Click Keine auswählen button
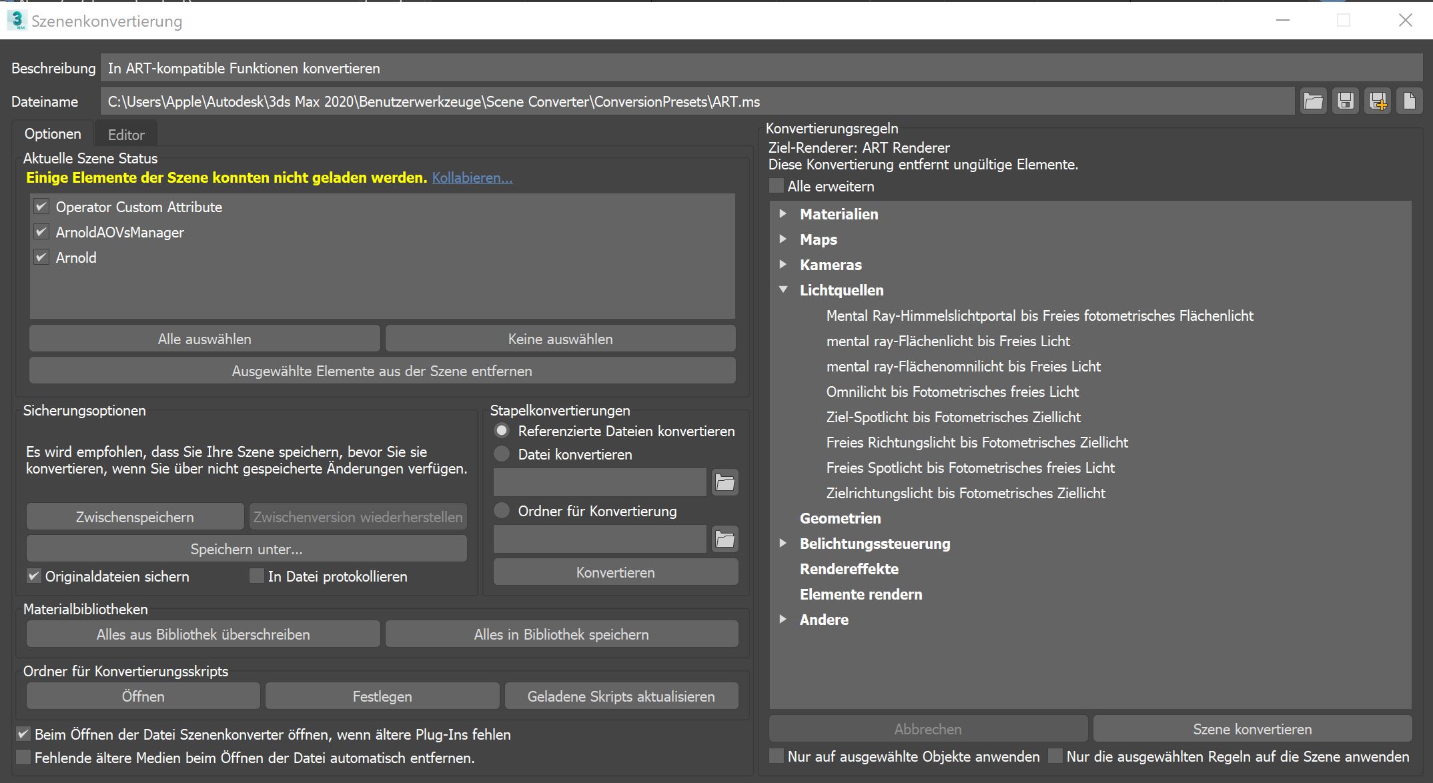This screenshot has width=1433, height=783. click(x=560, y=339)
